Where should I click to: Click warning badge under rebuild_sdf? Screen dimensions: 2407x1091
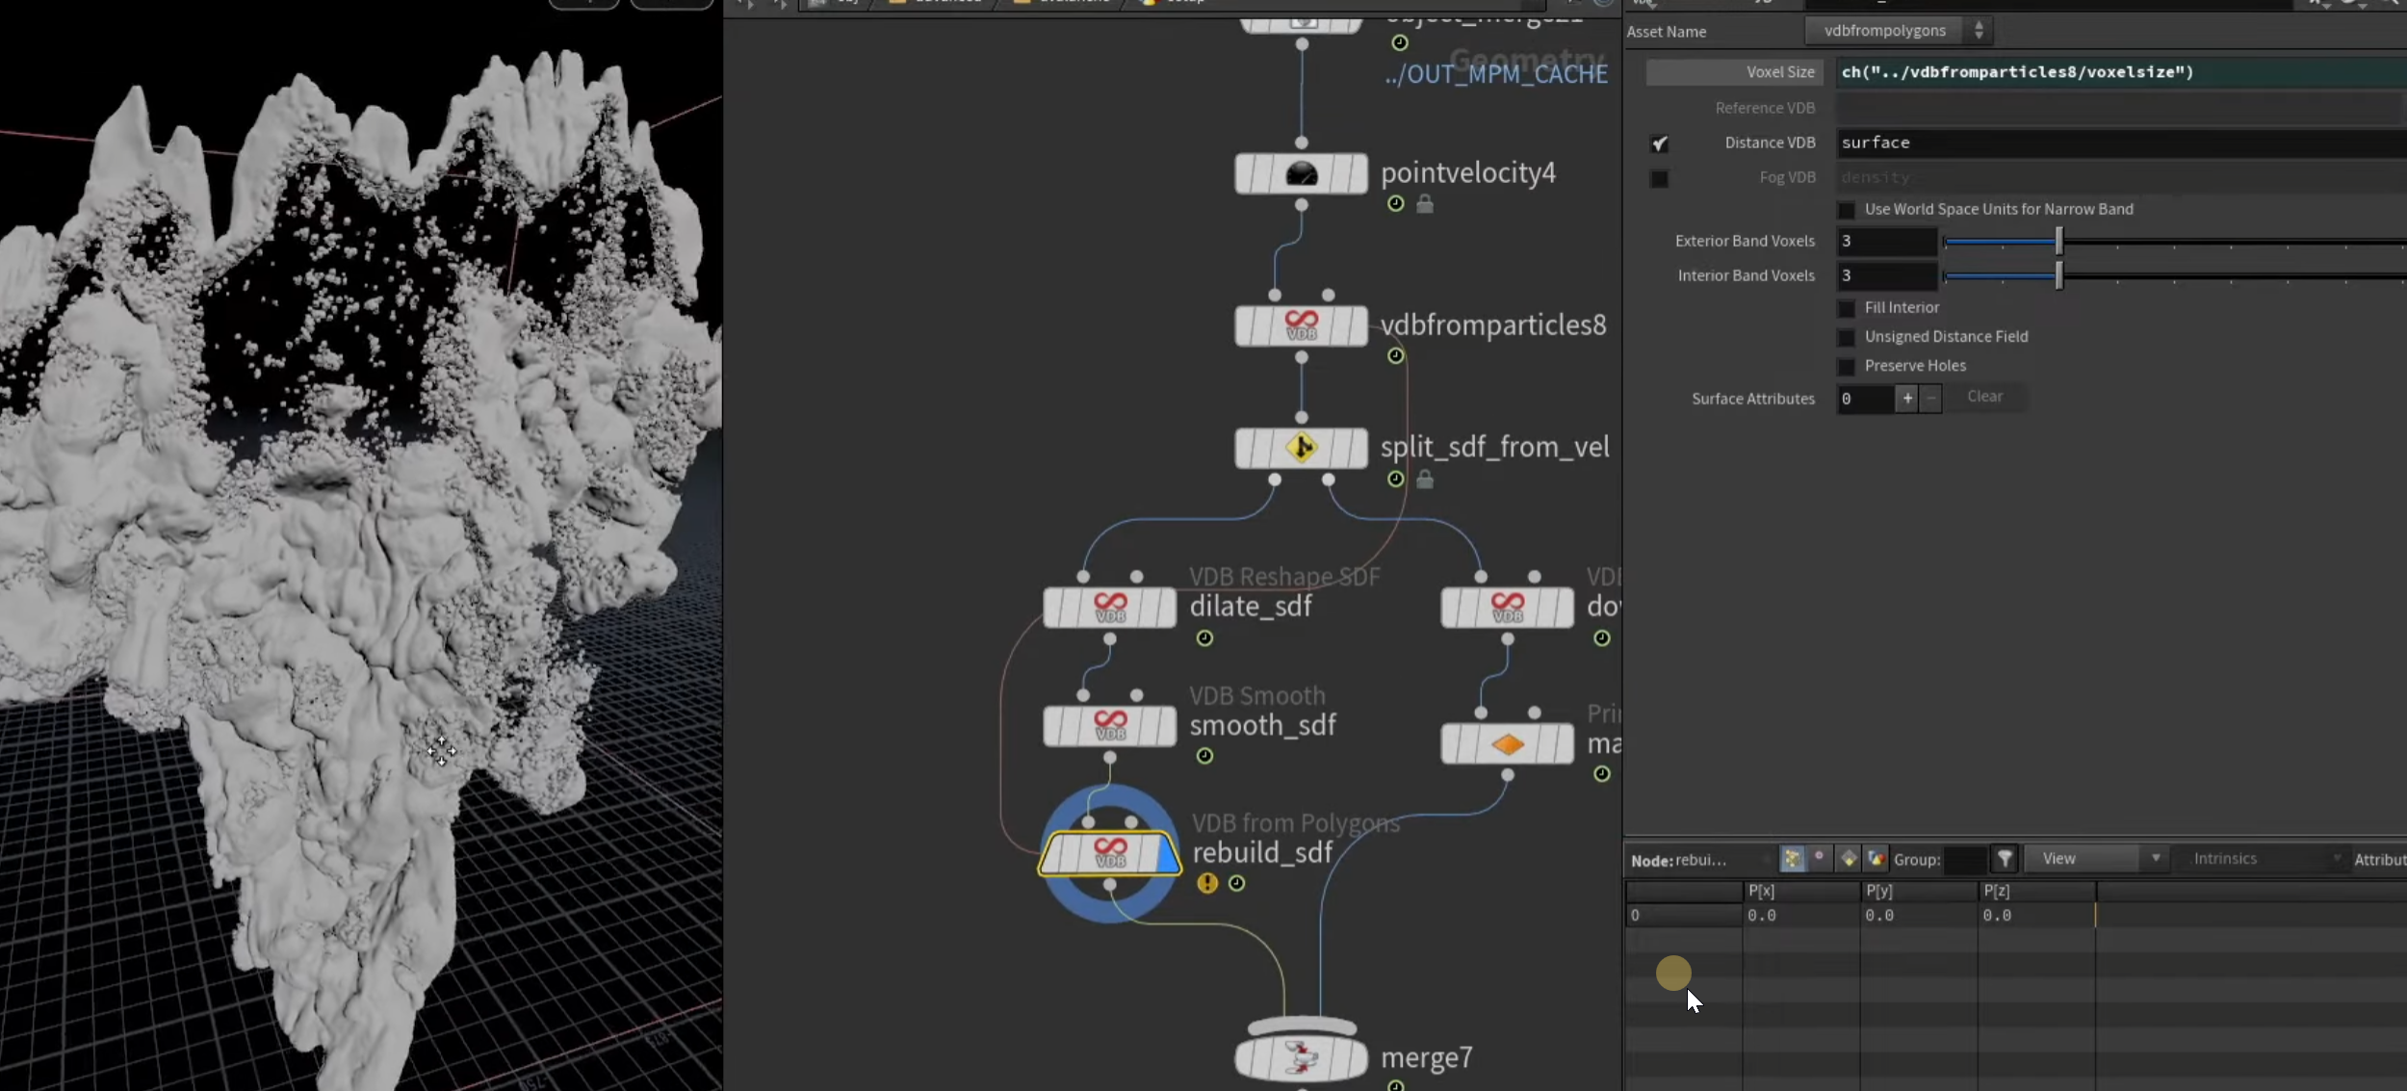(x=1207, y=883)
